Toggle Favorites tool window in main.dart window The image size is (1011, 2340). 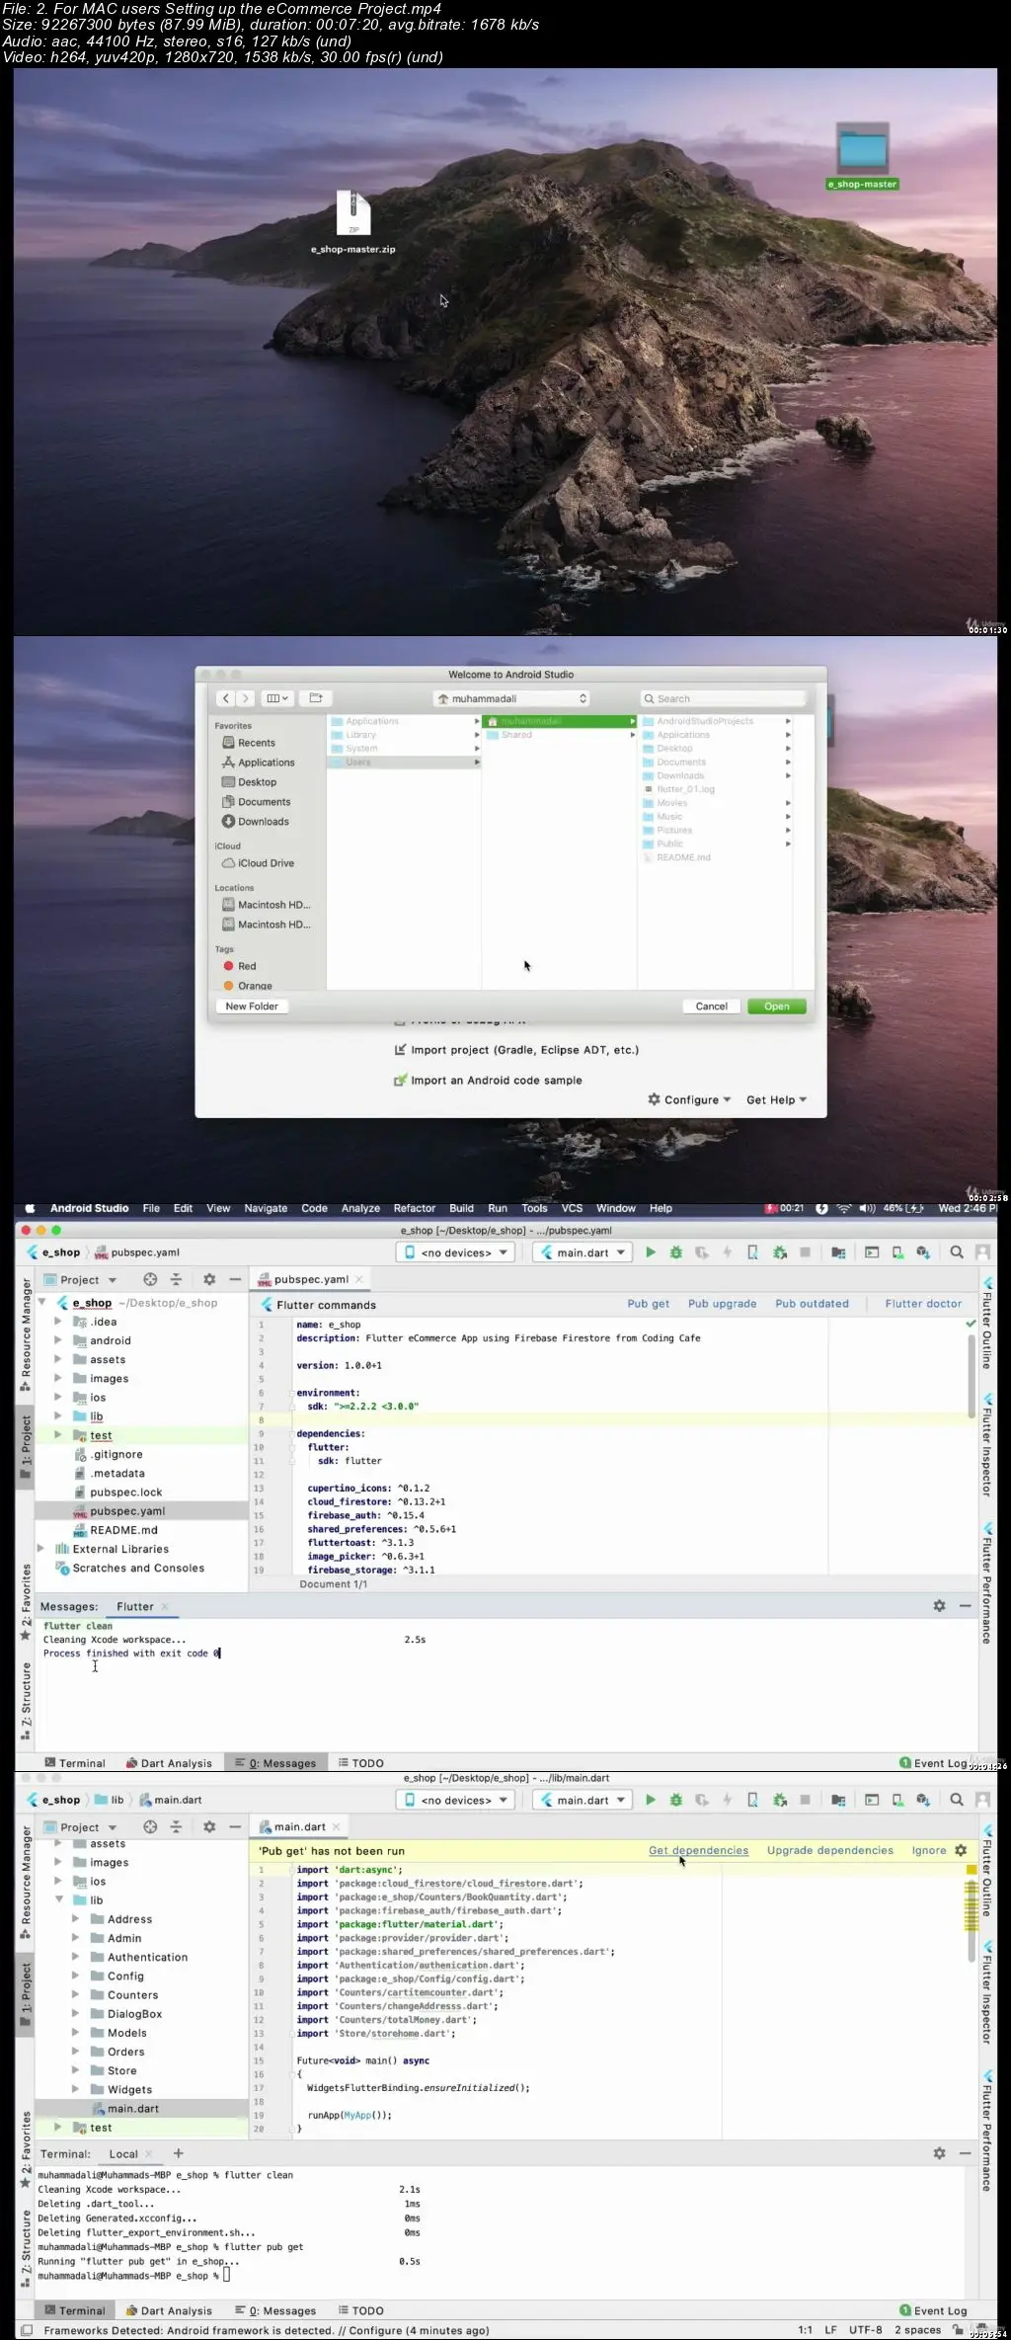pyautogui.click(x=26, y=2151)
